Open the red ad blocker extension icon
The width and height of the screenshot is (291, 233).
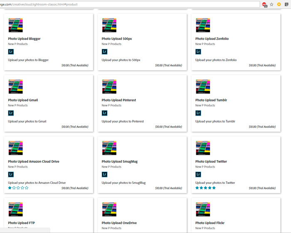pos(264,5)
